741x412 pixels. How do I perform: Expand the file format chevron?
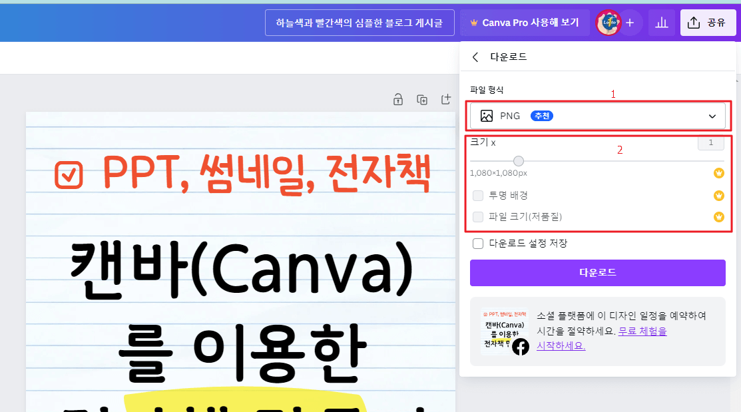pyautogui.click(x=711, y=115)
